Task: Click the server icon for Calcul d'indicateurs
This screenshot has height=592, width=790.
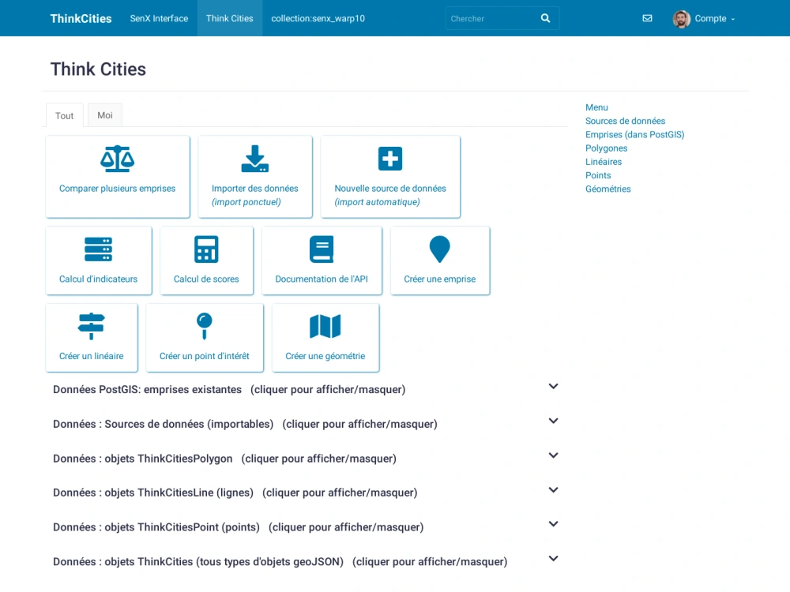Action: tap(98, 249)
